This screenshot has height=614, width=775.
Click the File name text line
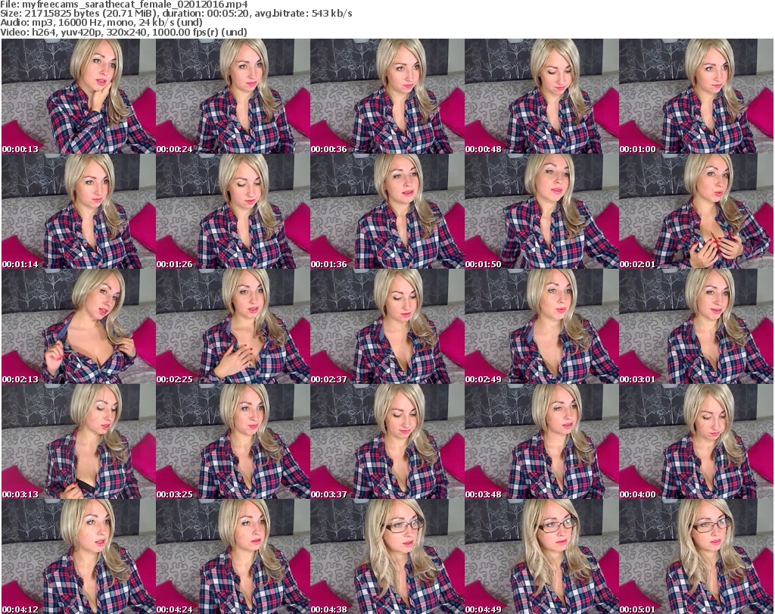pyautogui.click(x=124, y=5)
